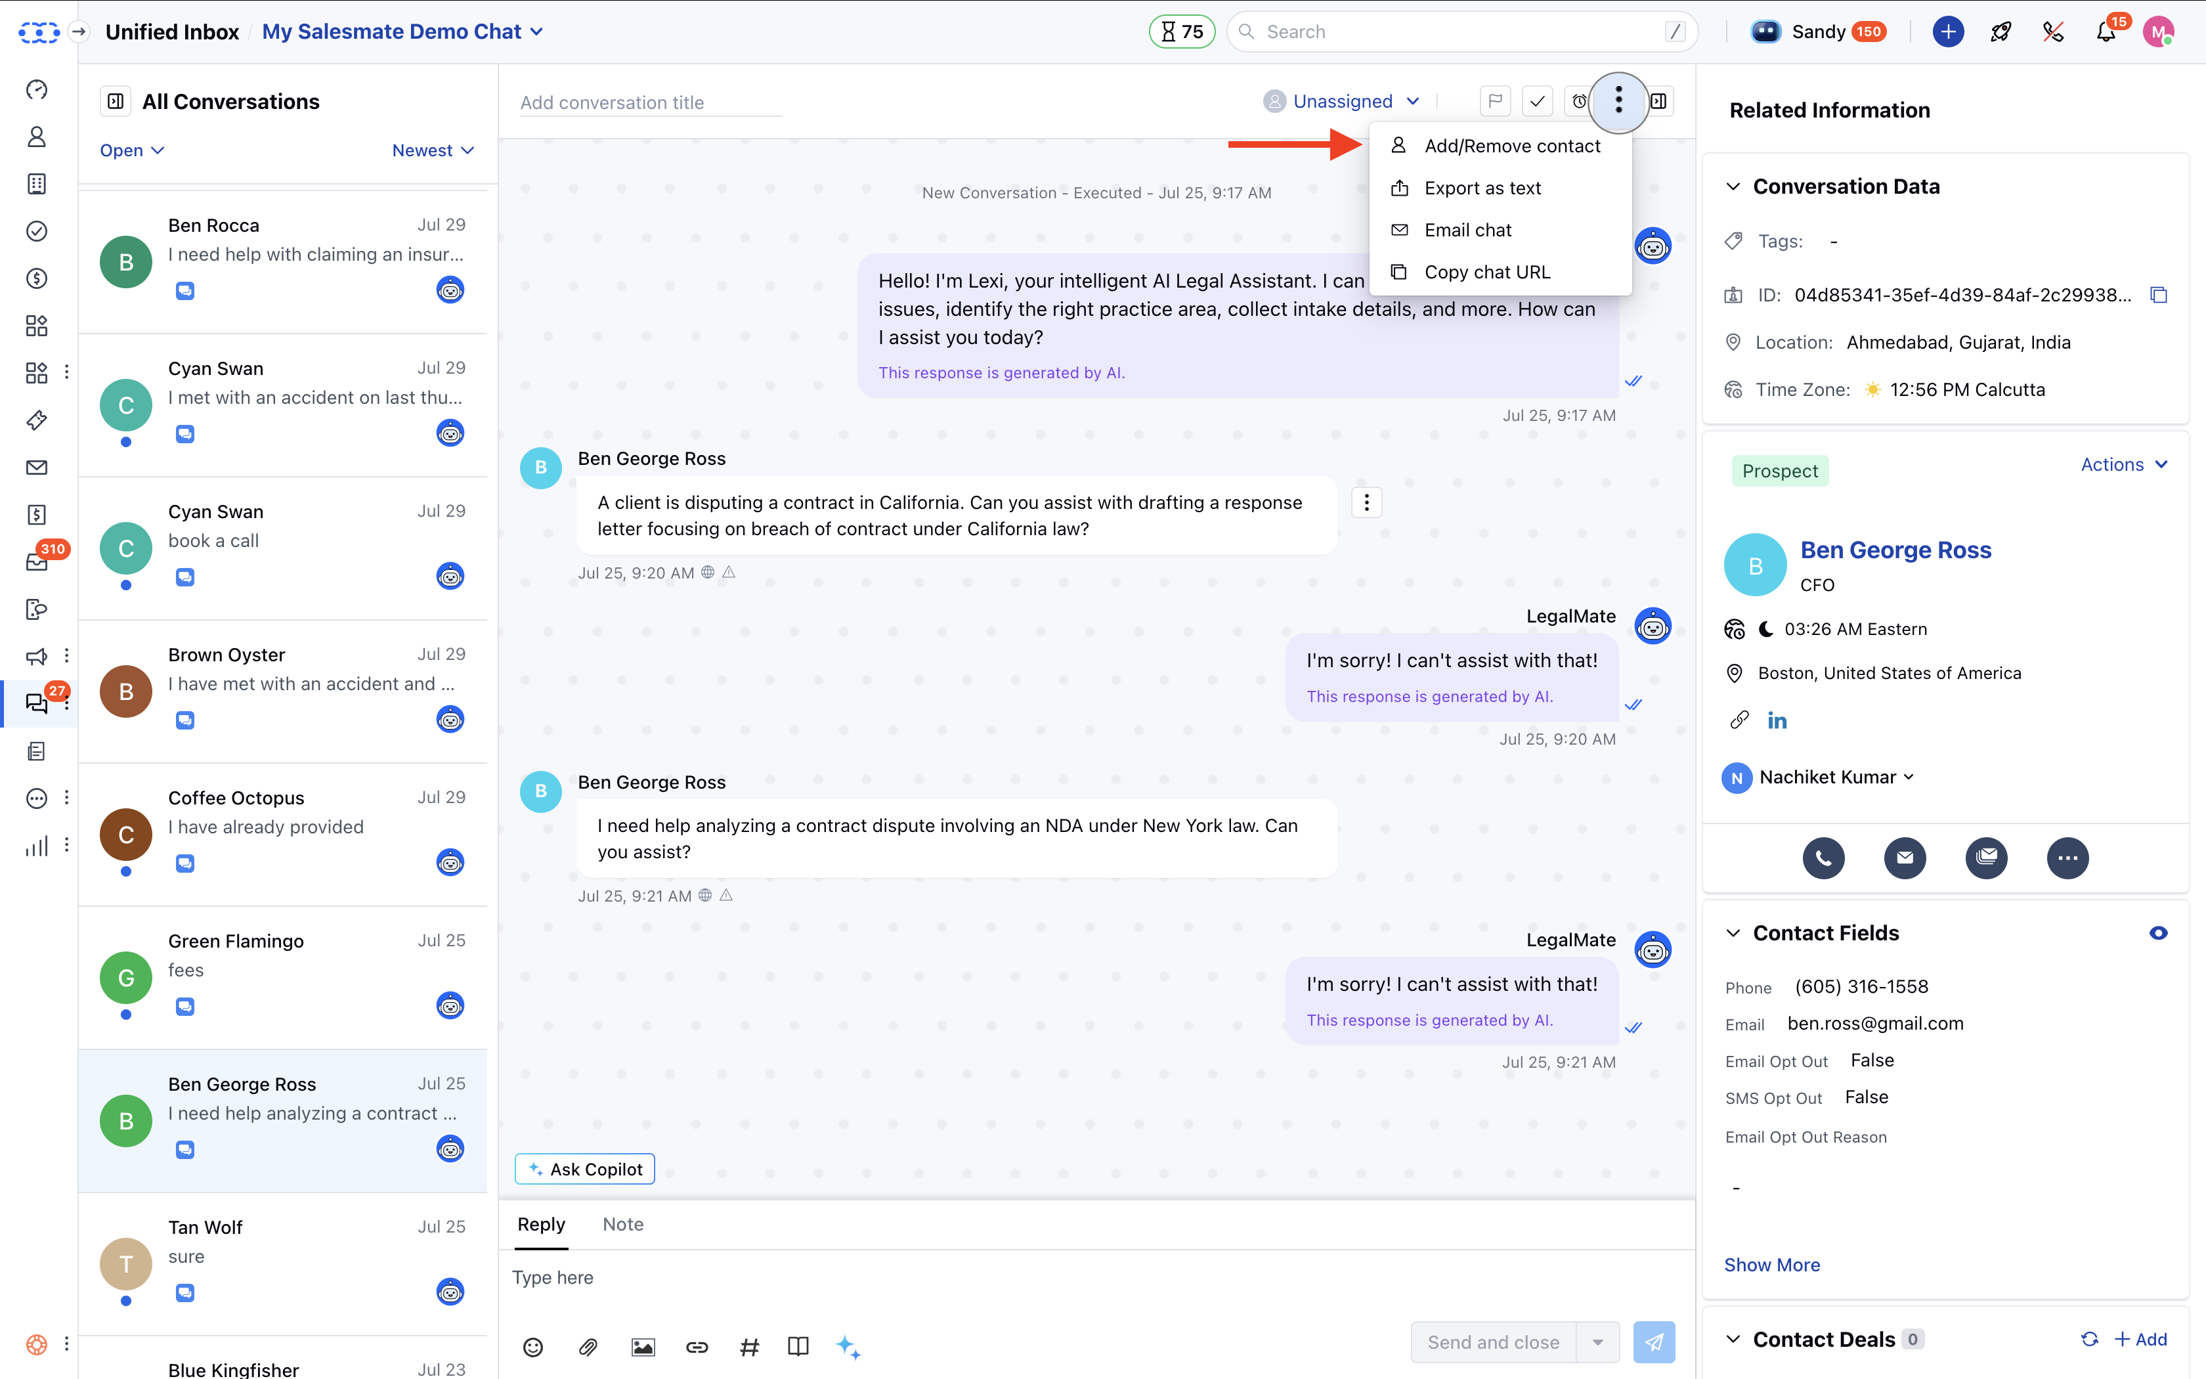Viewport: 2206px width, 1379px height.
Task: Click the AI sparkle icon in reply toolbar
Action: (x=848, y=1347)
